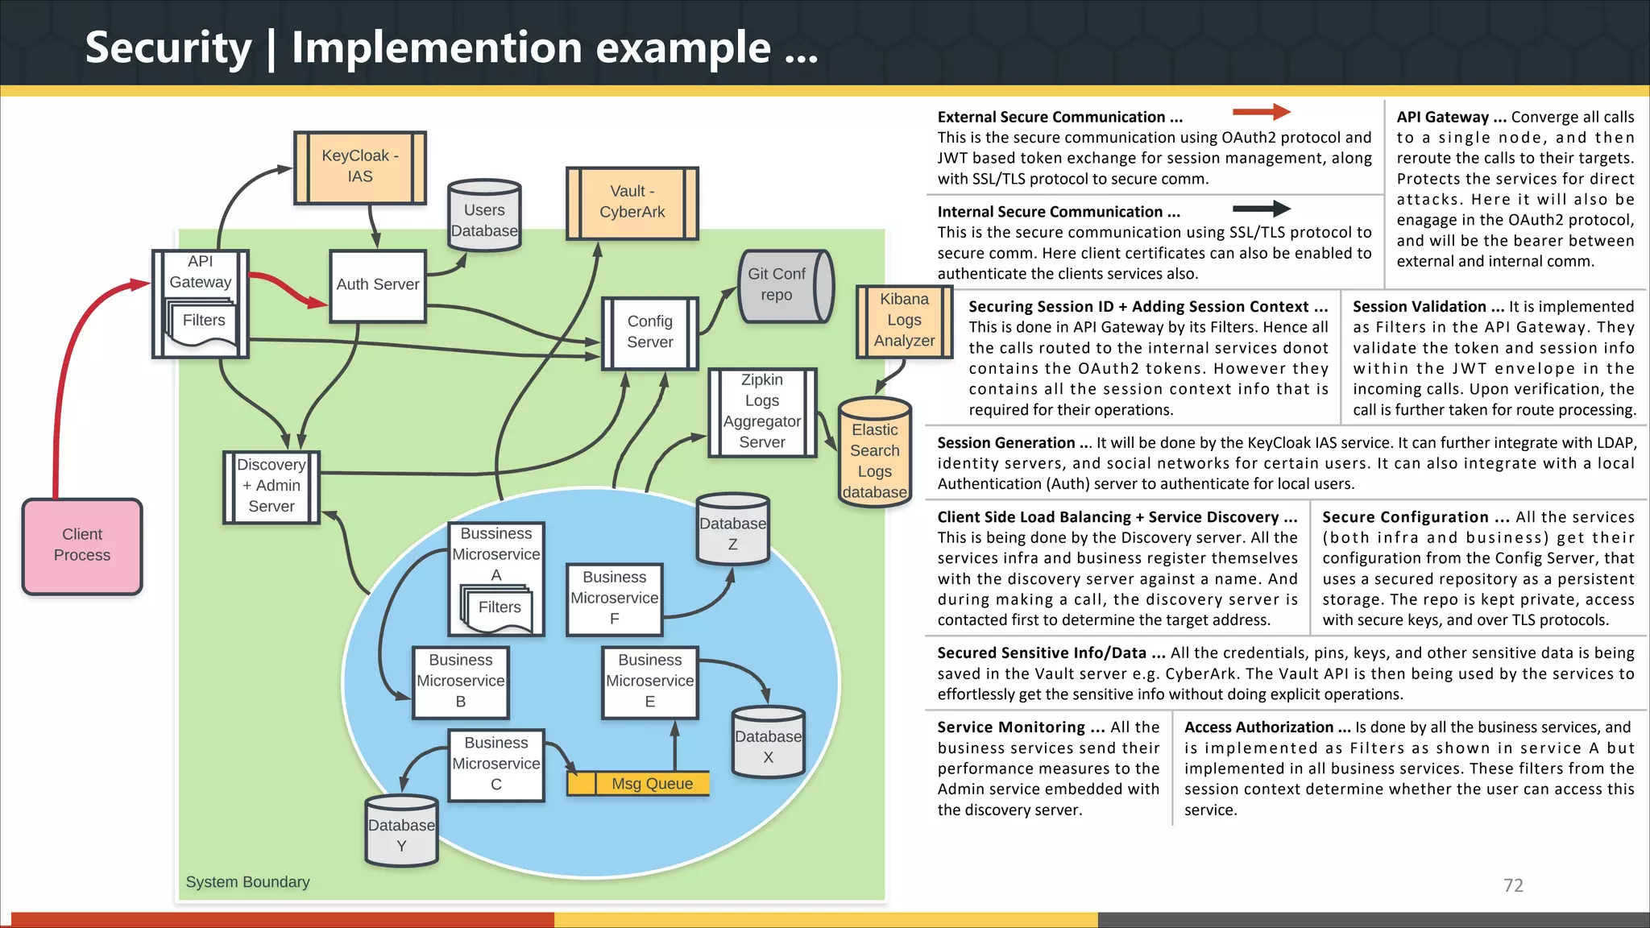Select the Users Database cylinder
This screenshot has width=1650, height=928.
tap(484, 217)
